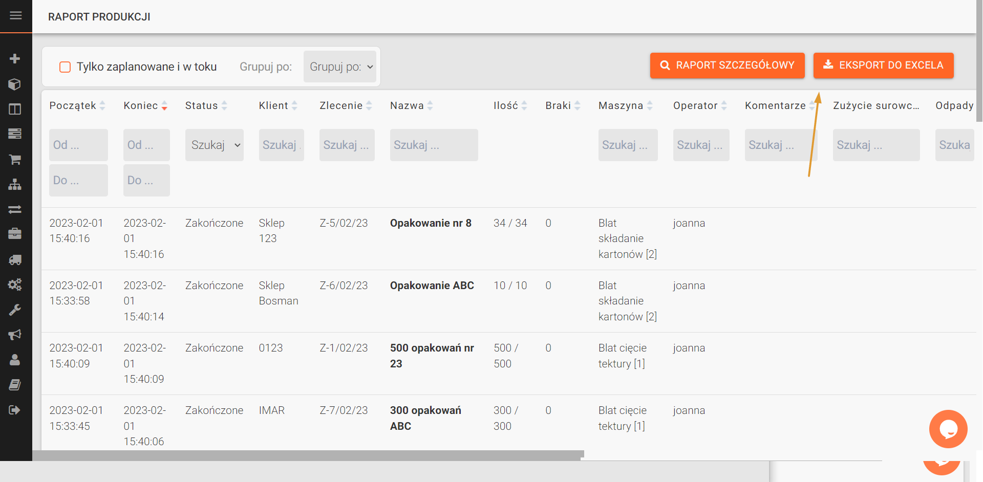Click the 'Eksport do Excela' button
The height and width of the screenshot is (482, 983).
pyautogui.click(x=883, y=65)
